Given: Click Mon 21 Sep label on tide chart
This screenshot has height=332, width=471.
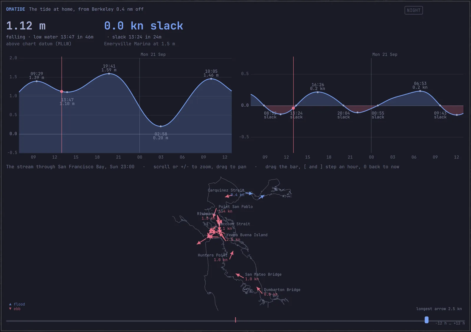Looking at the screenshot, I should [x=153, y=54].
